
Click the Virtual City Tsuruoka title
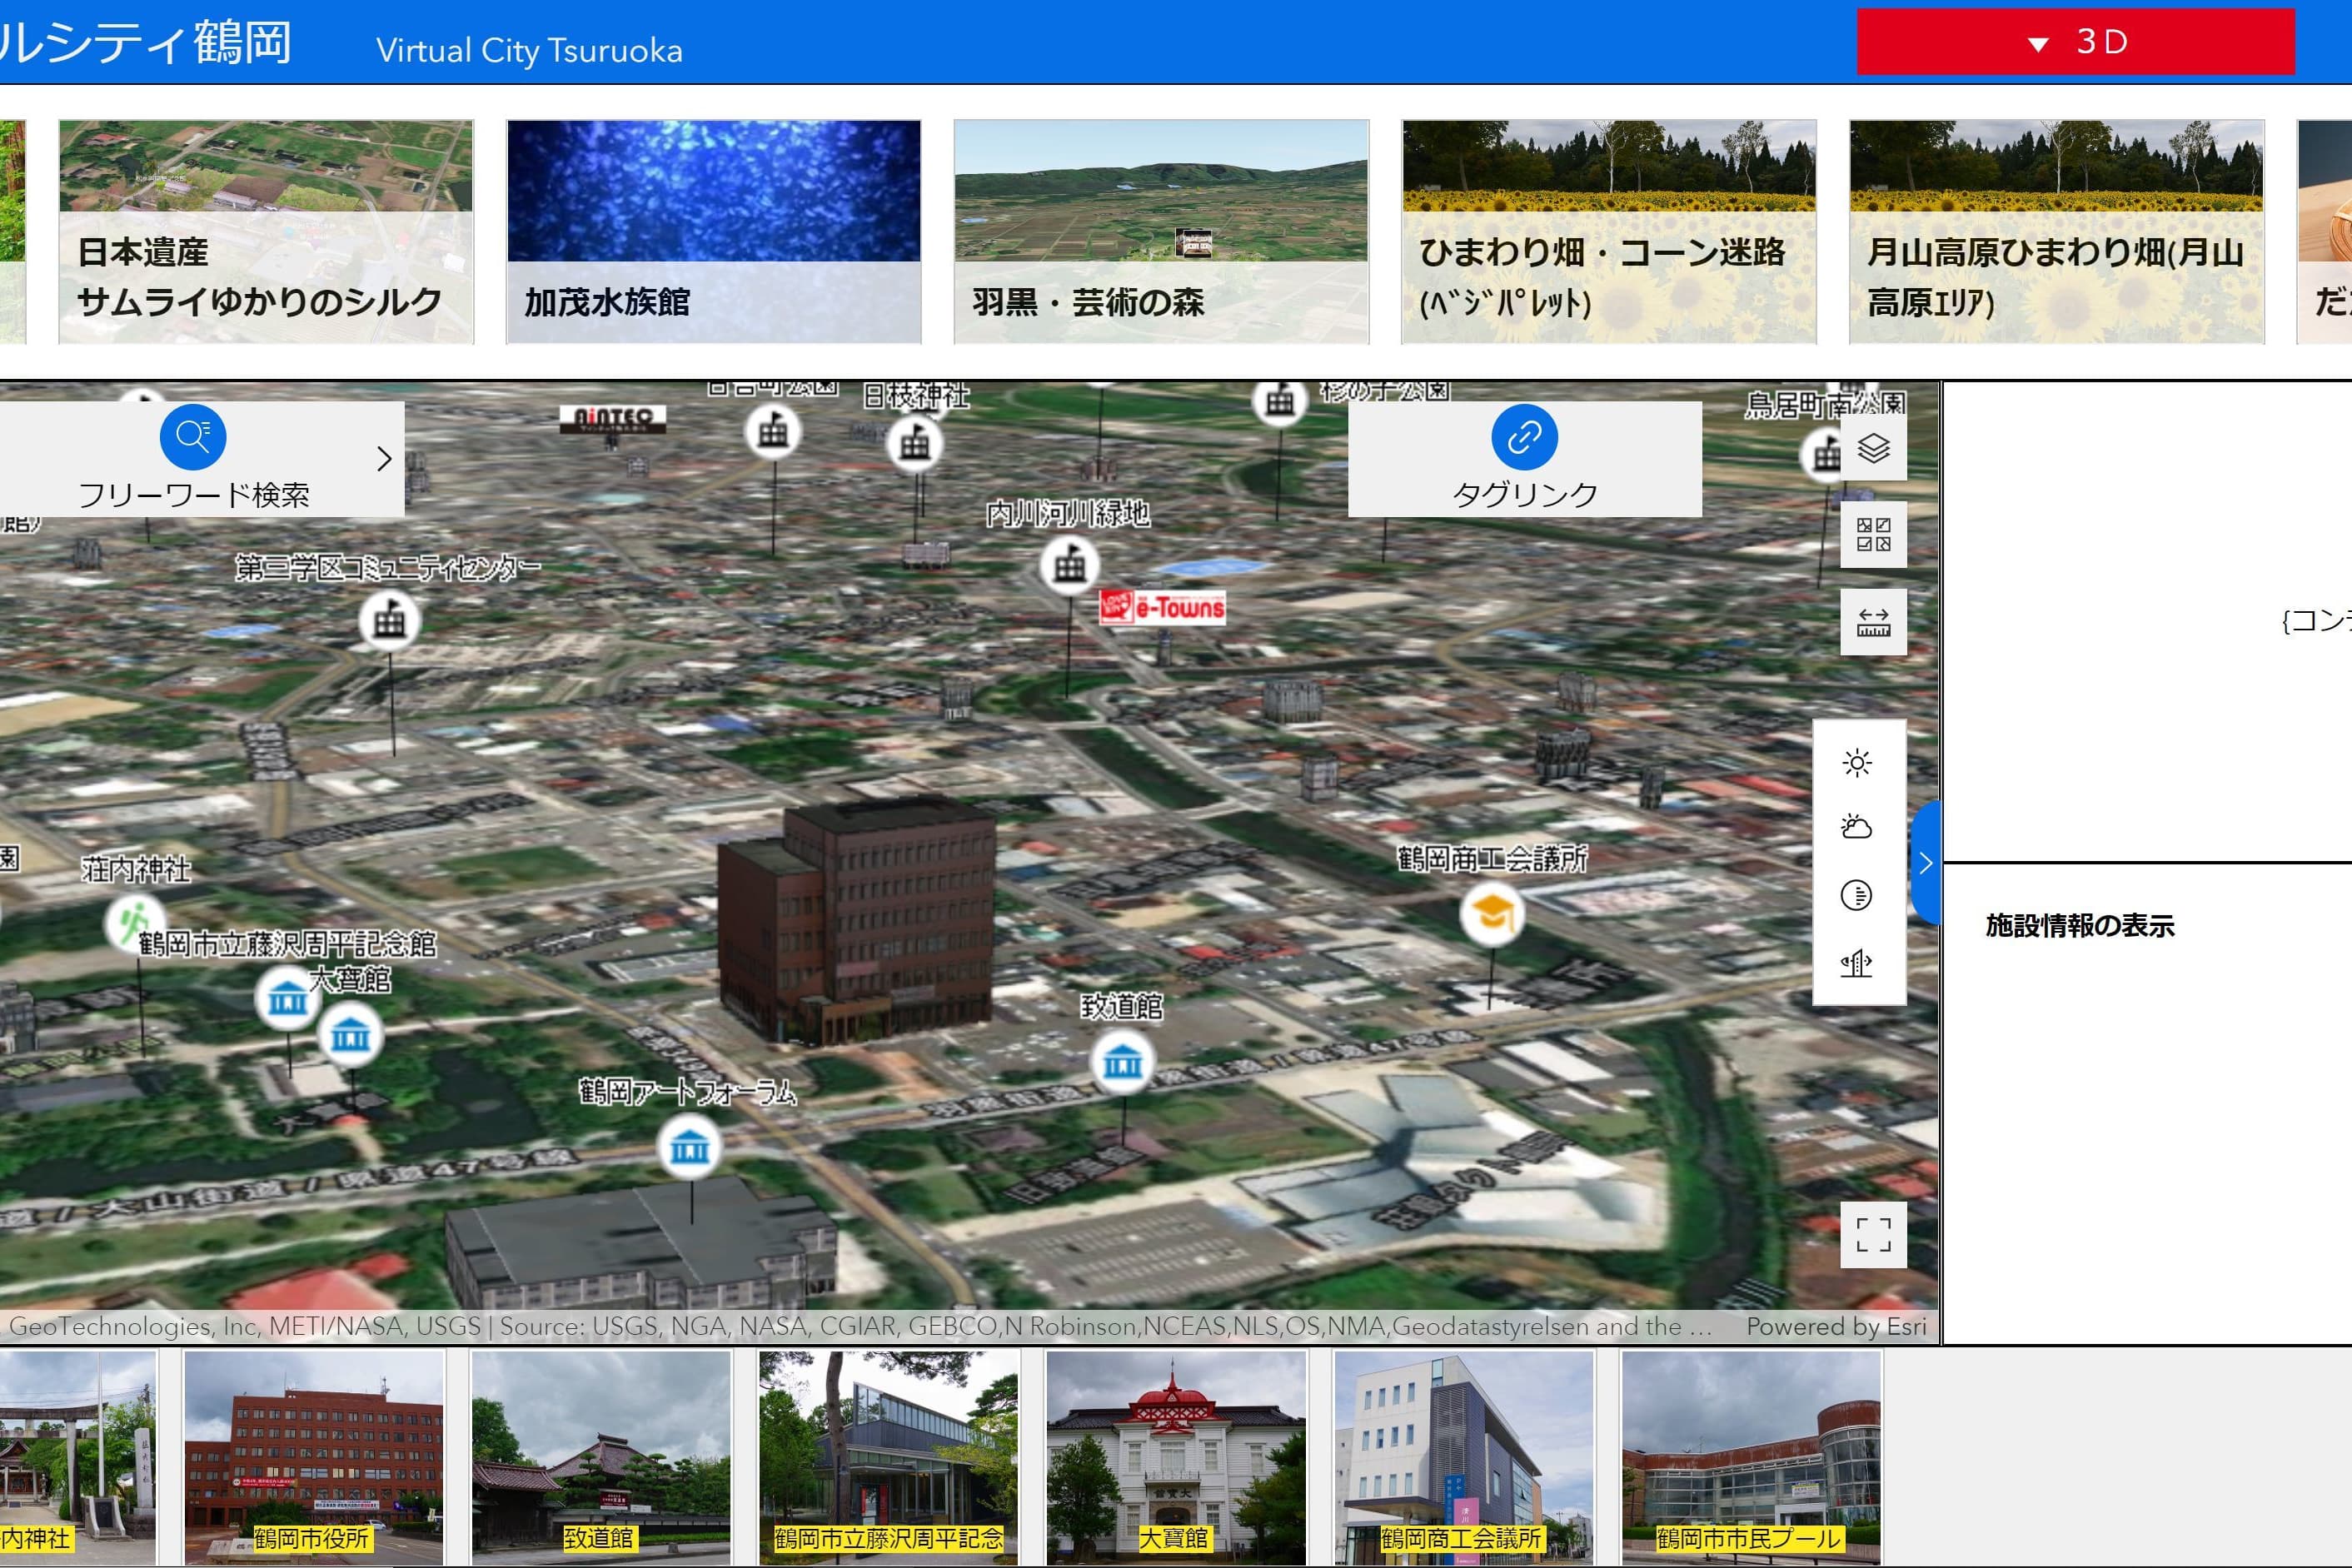[x=529, y=50]
